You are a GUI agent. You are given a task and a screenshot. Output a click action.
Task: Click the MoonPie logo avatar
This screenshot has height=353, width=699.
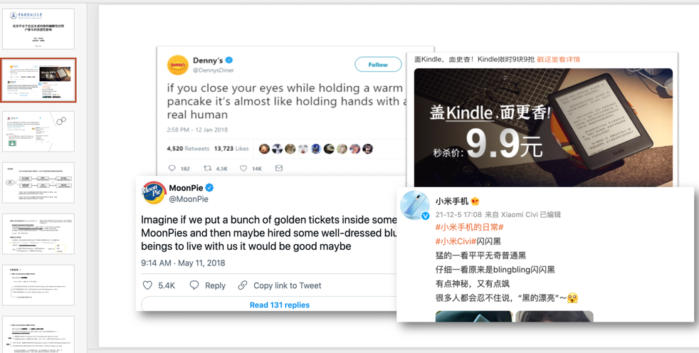154,193
